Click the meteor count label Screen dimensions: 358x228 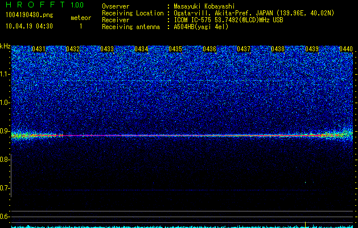click(81, 18)
